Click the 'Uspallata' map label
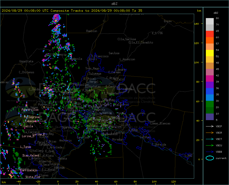229x185 pixels. [x=26, y=61]
